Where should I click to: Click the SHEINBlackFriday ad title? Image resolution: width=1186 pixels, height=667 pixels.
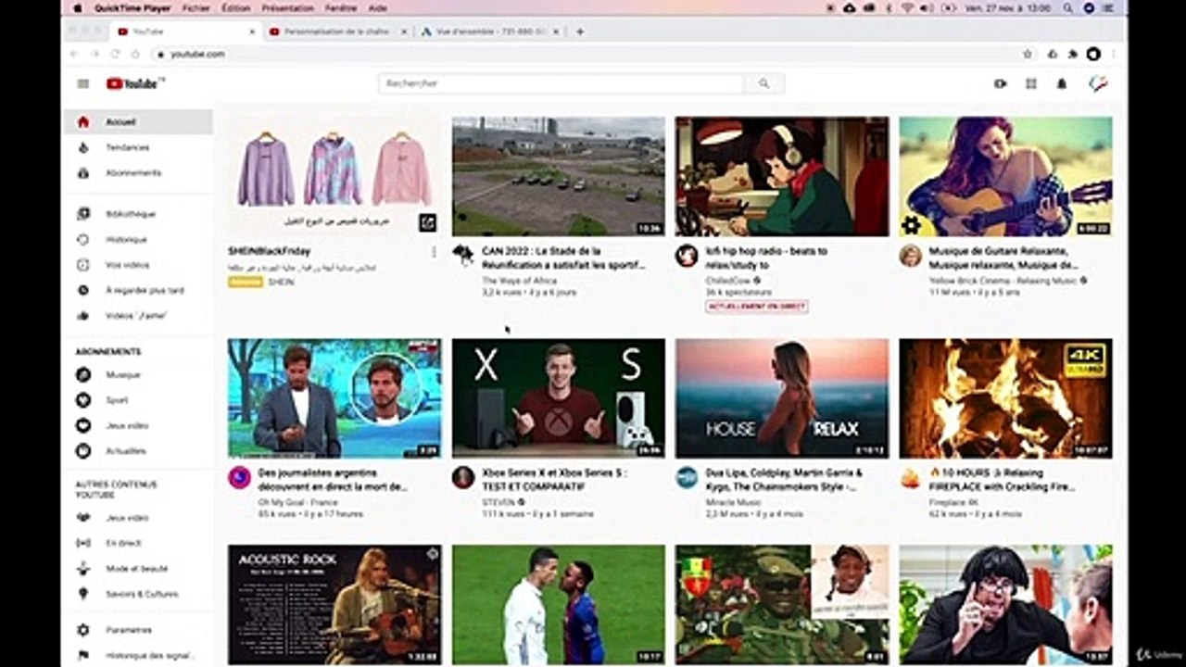[x=269, y=251]
